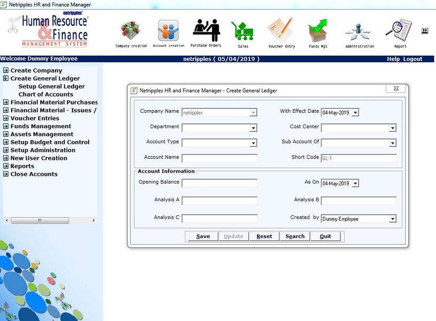The image size is (436, 321).
Task: Open the Cost Center dropdown
Action: coord(392,128)
